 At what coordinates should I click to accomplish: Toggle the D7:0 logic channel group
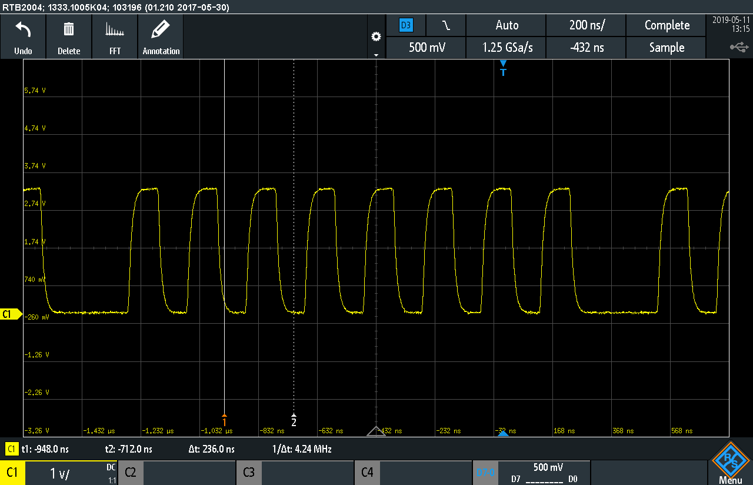coord(485,473)
